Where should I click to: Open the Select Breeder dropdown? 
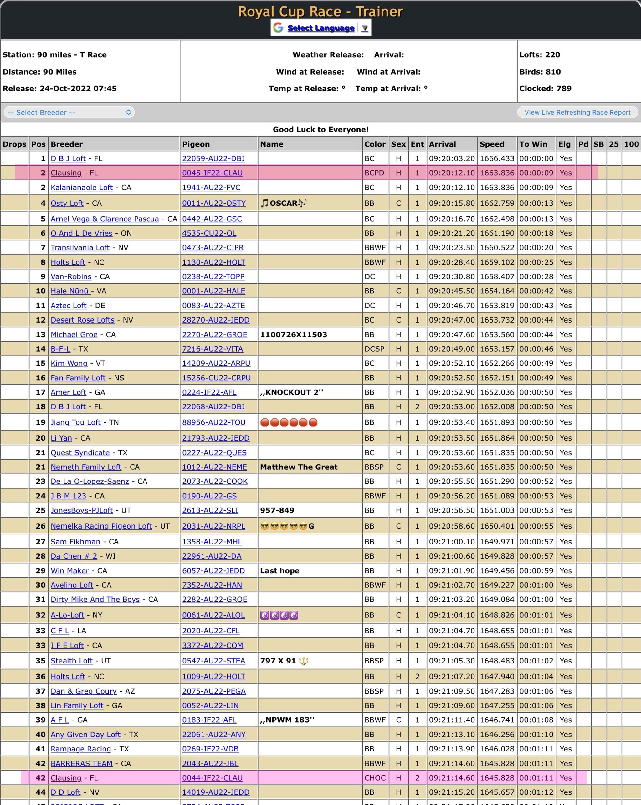(x=69, y=112)
